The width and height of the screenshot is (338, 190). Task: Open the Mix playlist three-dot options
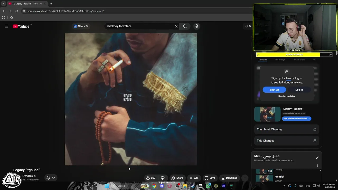317,165
